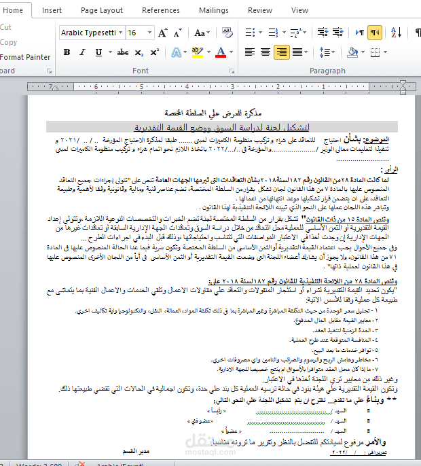The image size is (421, 466).
Task: Expand the Shading color dropdown arrow
Action: (x=363, y=52)
